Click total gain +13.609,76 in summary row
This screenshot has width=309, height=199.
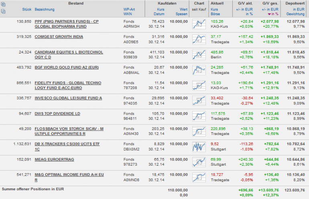[x=268, y=190]
